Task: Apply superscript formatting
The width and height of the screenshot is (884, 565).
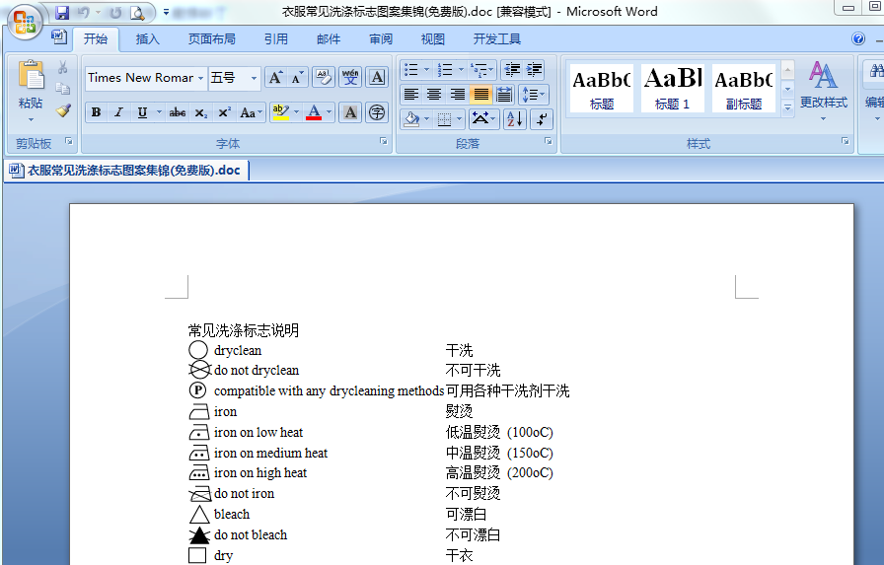Action: (224, 112)
